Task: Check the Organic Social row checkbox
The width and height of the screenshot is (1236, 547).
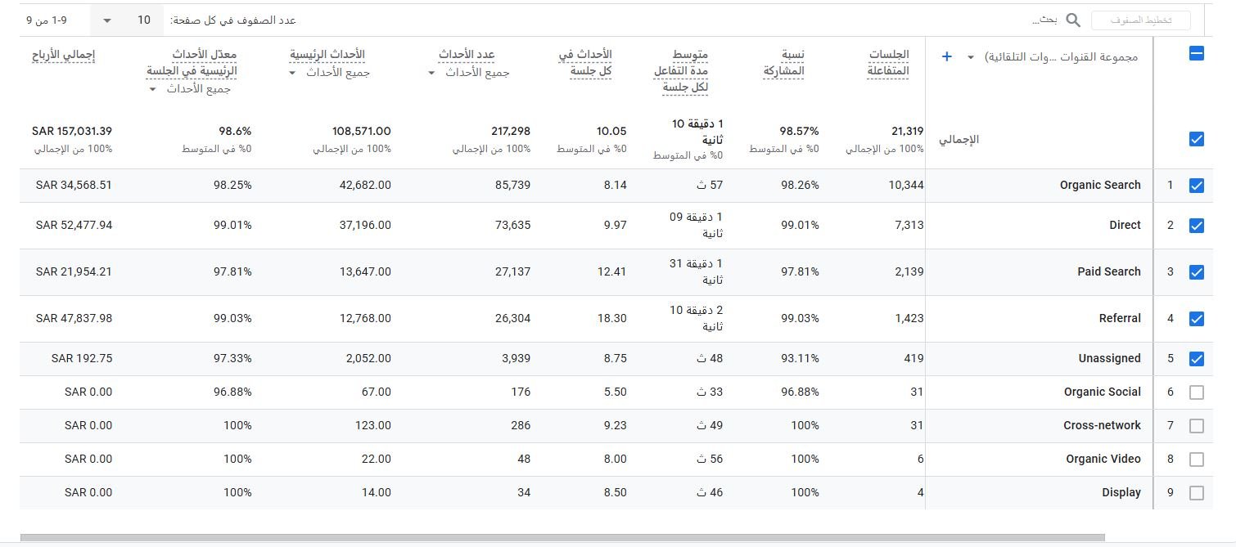Action: 1196,392
